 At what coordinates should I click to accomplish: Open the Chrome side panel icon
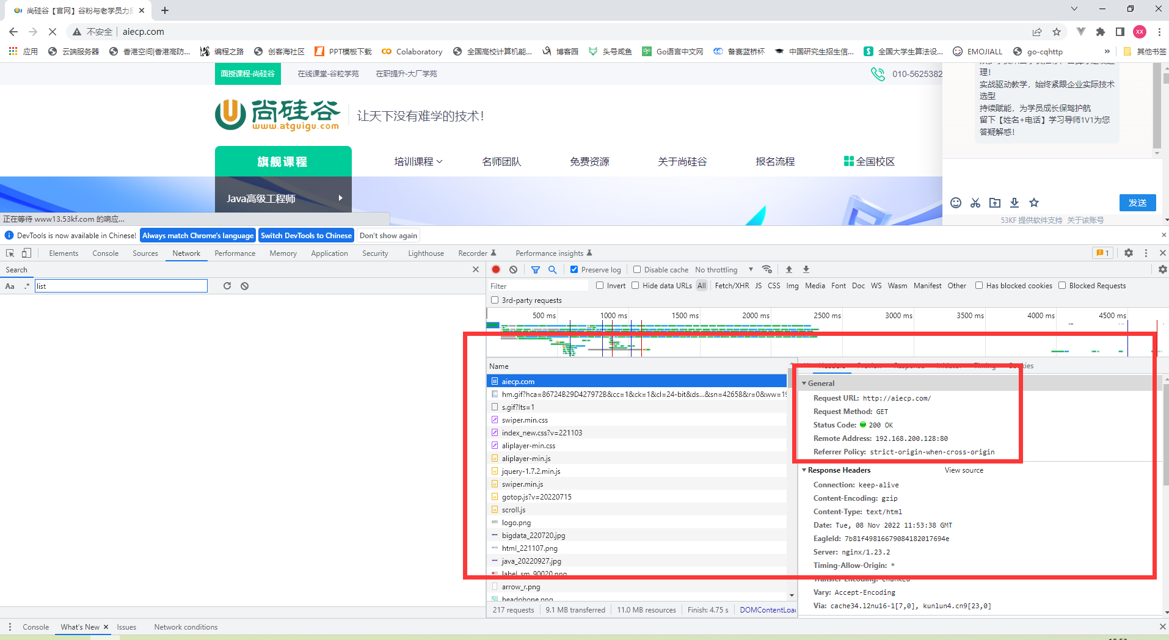(1120, 32)
